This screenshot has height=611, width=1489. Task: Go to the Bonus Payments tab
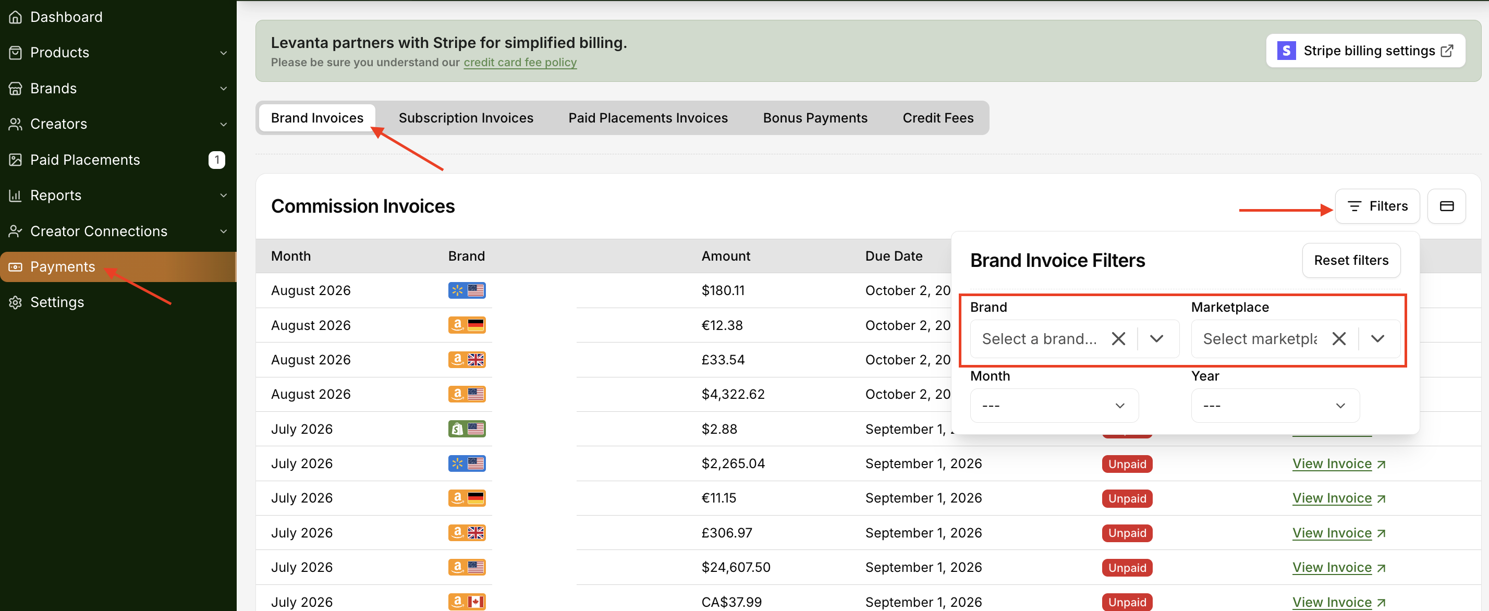tap(815, 118)
